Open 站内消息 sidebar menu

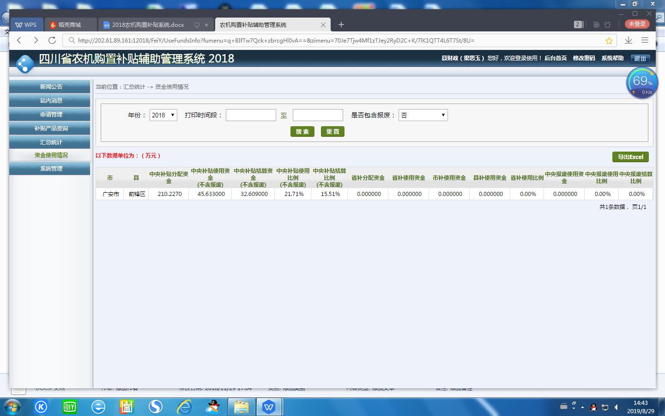(x=50, y=101)
